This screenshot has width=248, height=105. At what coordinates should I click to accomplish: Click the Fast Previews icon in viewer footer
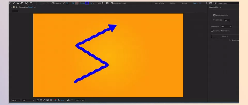[38, 100]
